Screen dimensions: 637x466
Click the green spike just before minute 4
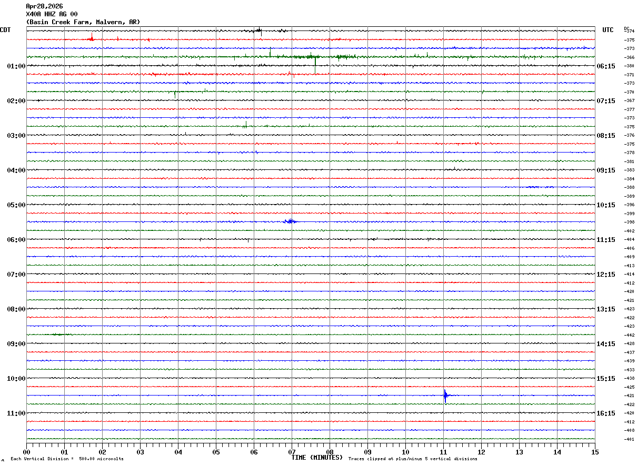pyautogui.click(x=175, y=94)
